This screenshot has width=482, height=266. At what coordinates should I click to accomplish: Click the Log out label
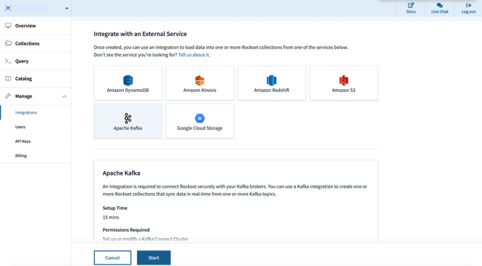pyautogui.click(x=469, y=11)
